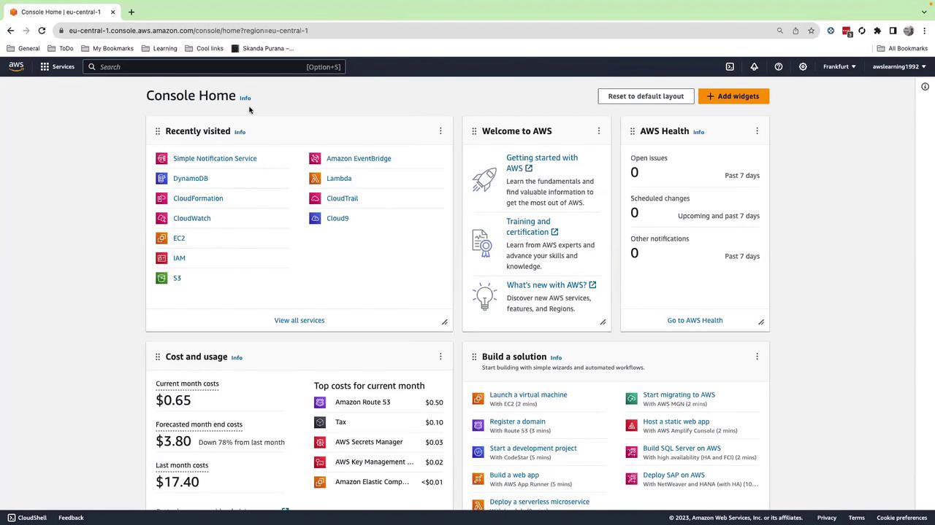Screen dimensions: 935x525
Task: Click the CloudTrail service icon
Action: [x=315, y=198]
